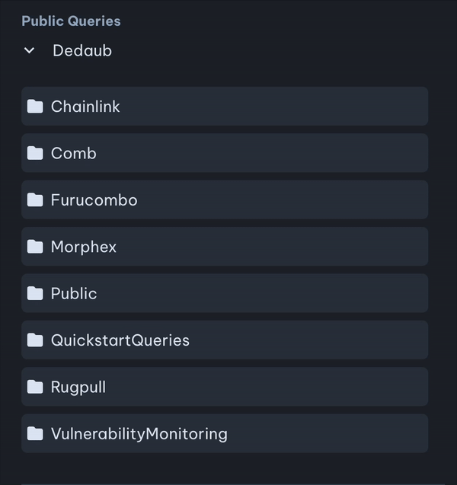Click the Public Queries heading
This screenshot has height=485, width=457.
point(71,21)
